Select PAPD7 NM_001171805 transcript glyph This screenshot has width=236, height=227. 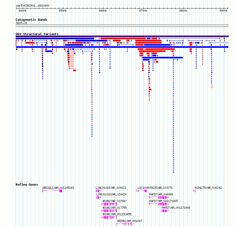click(x=159, y=204)
